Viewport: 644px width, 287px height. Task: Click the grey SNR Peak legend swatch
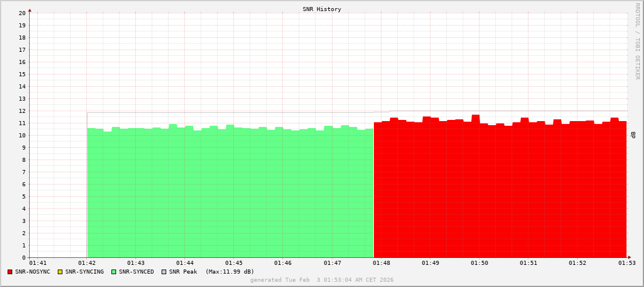[x=164, y=272]
